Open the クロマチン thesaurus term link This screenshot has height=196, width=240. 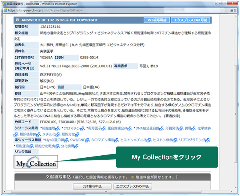pos(71,128)
